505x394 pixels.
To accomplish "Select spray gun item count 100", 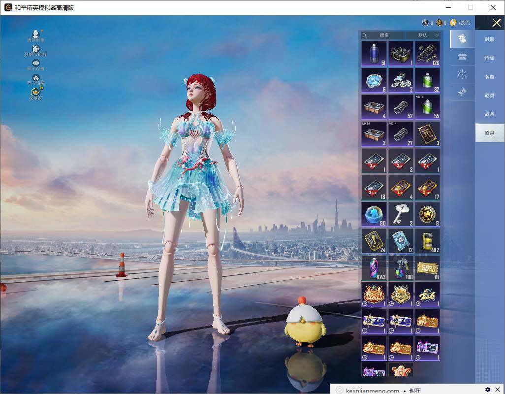I will 401,268.
